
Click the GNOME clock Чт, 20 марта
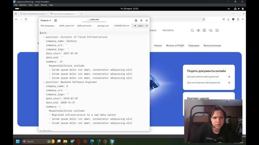point(129,9)
